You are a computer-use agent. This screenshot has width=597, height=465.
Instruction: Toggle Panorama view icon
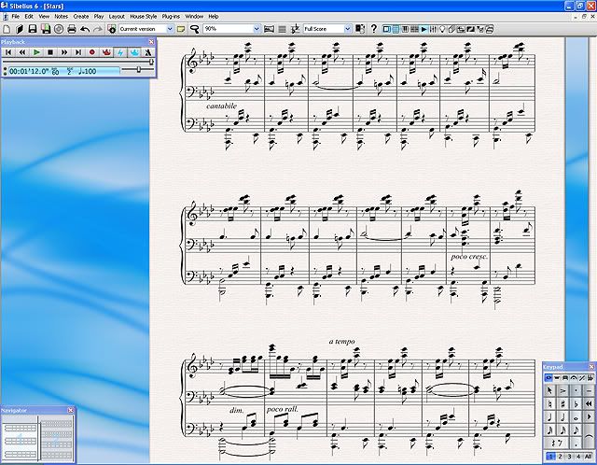pyautogui.click(x=269, y=29)
